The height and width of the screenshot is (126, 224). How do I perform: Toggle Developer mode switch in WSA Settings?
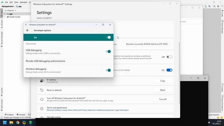169,70
